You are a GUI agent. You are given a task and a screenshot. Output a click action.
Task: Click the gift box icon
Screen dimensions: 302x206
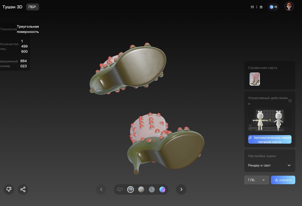261,7
